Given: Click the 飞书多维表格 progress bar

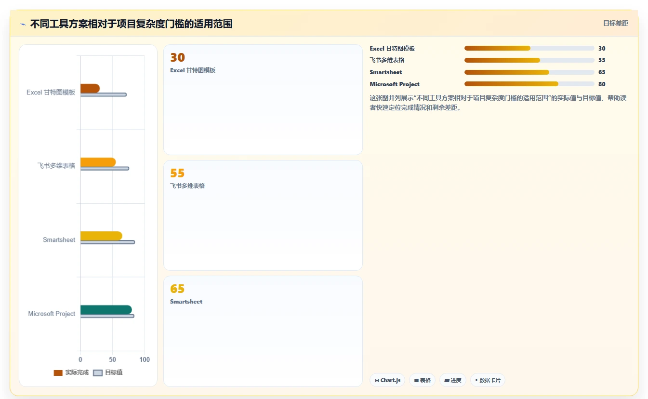Looking at the screenshot, I should tap(529, 60).
